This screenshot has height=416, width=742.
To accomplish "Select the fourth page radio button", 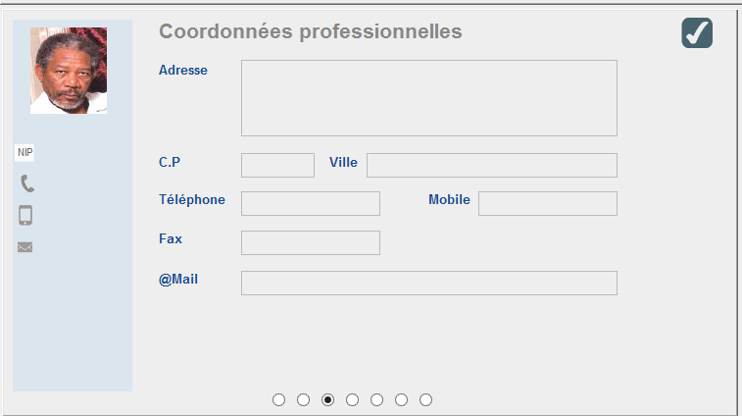I will coord(352,400).
